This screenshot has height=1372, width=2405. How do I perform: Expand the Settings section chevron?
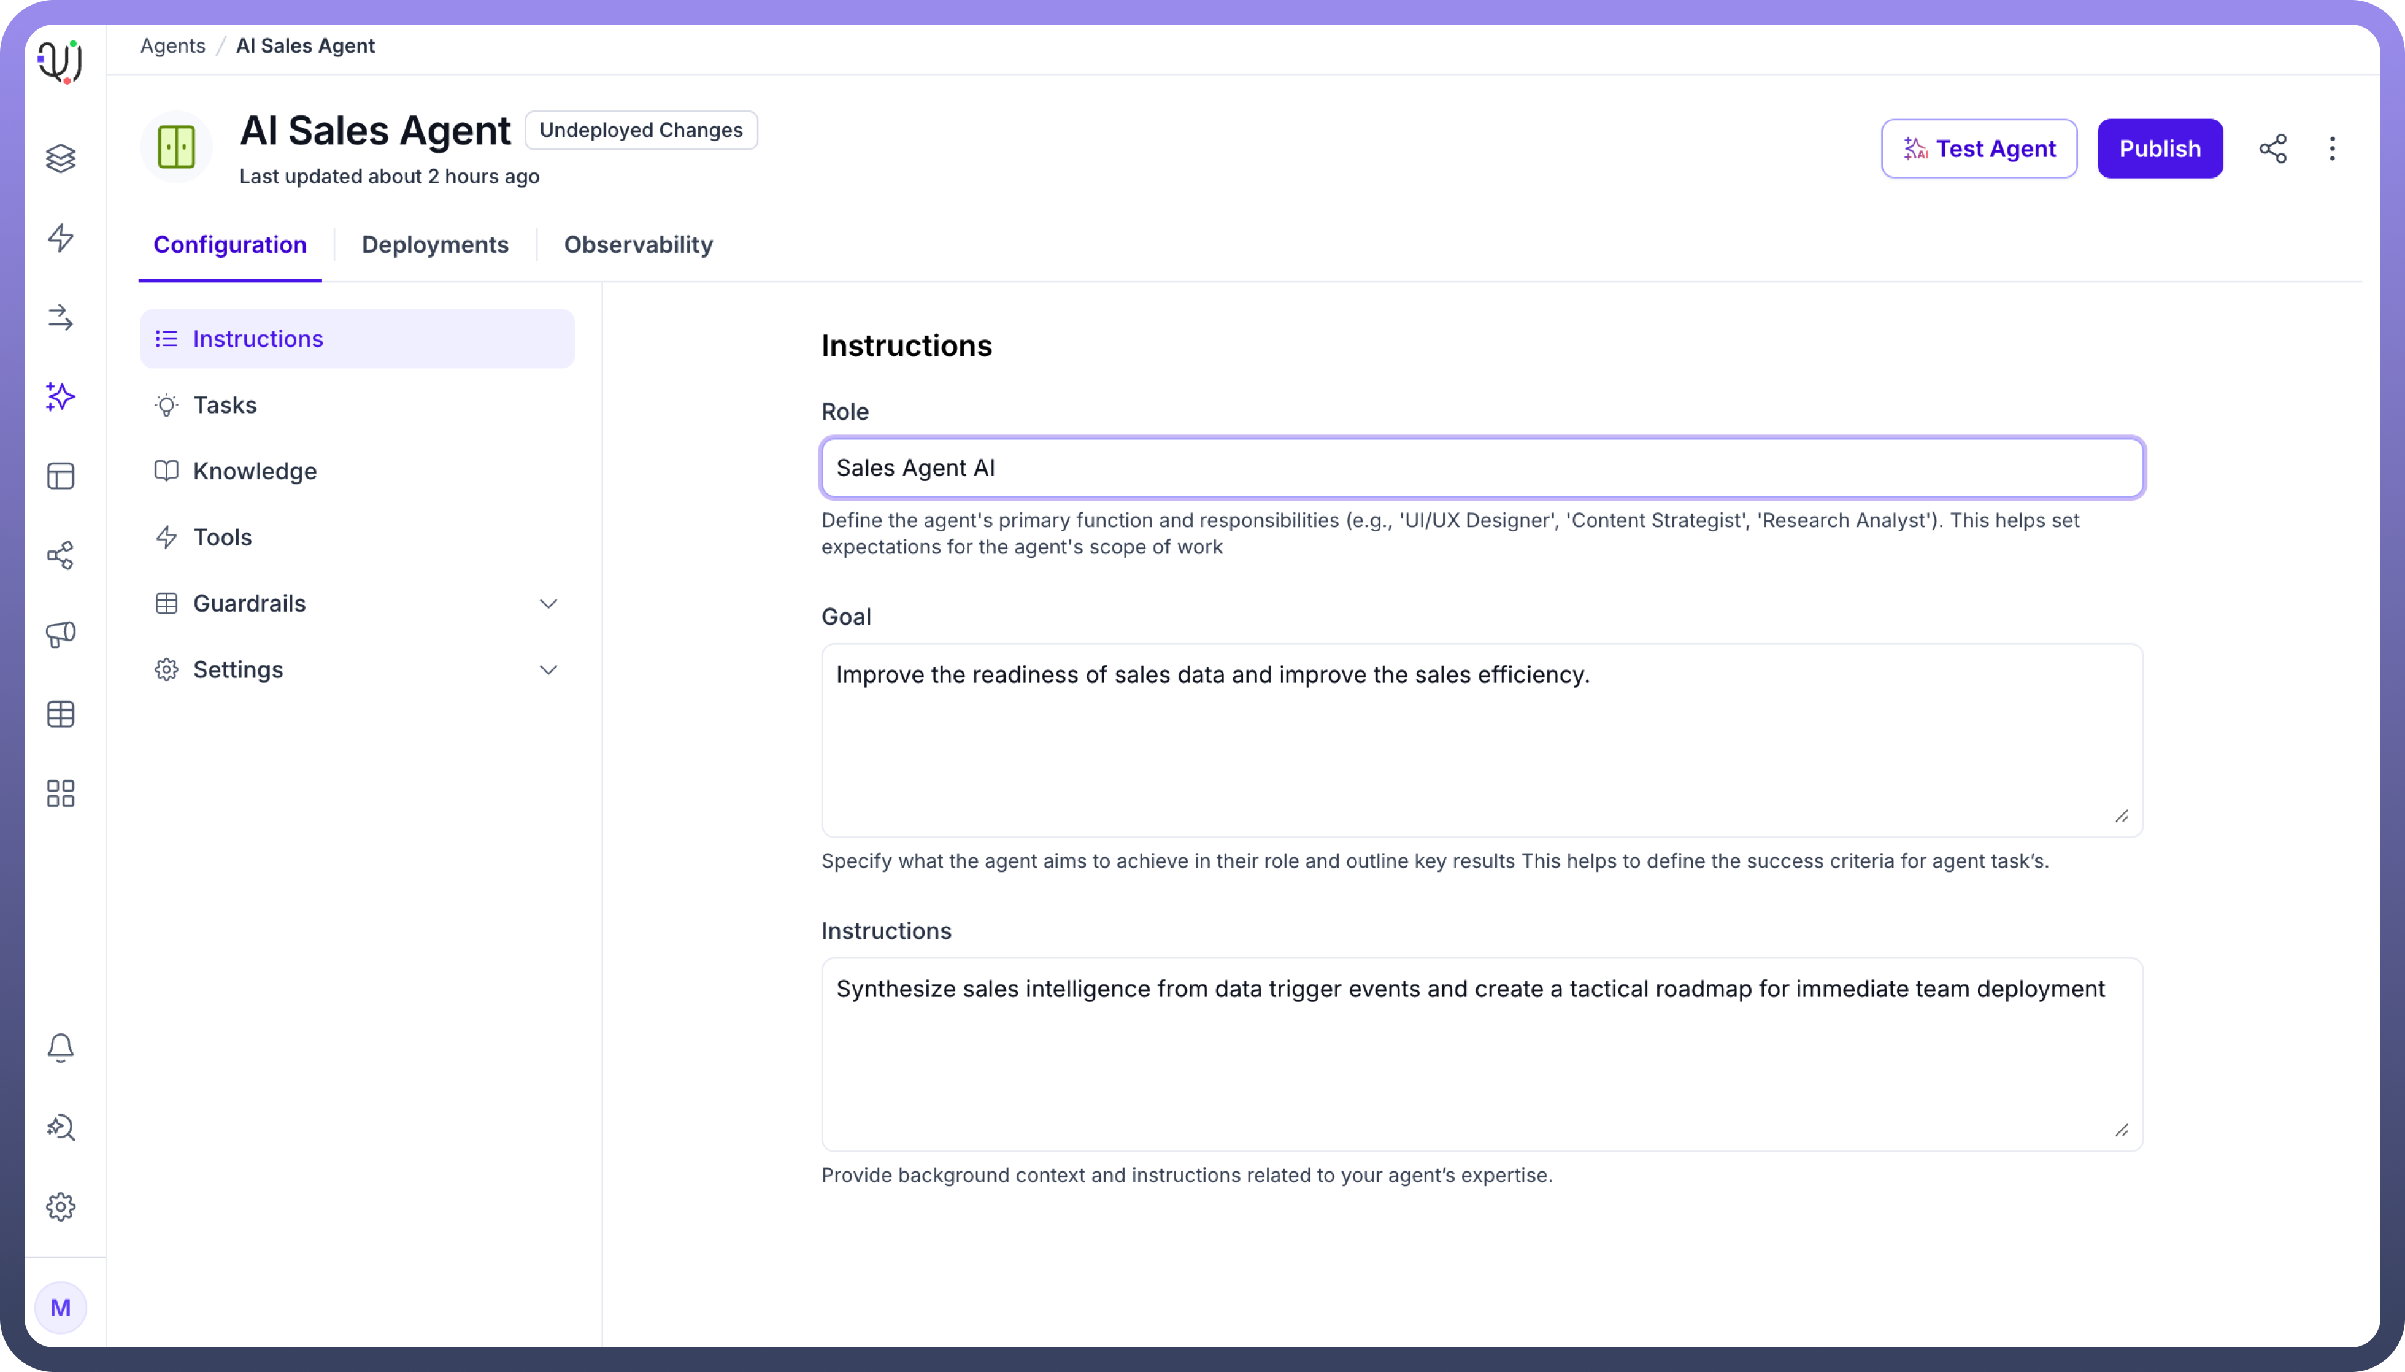click(548, 670)
